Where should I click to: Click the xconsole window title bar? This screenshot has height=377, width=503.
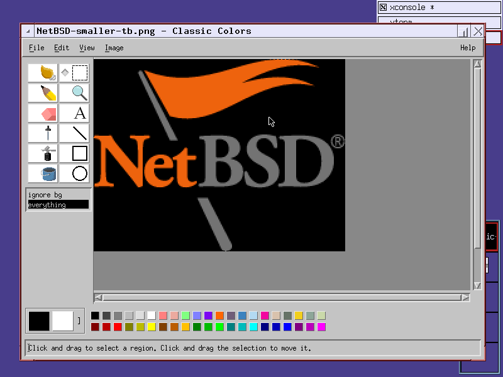click(x=439, y=8)
